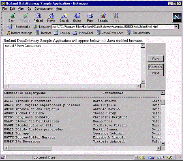184x161 pixels.
Task: Click query area scroll up arrow
Action: pyautogui.click(x=143, y=46)
